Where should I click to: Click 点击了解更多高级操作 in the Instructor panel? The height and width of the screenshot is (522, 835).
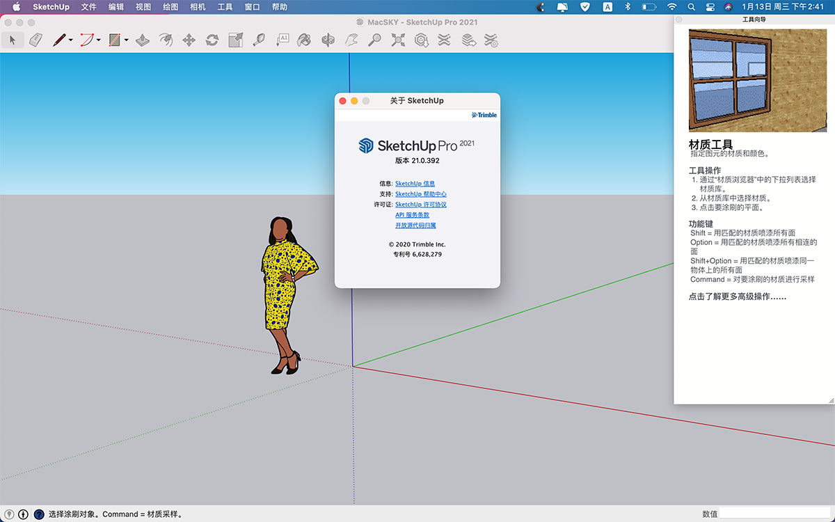[x=738, y=296]
